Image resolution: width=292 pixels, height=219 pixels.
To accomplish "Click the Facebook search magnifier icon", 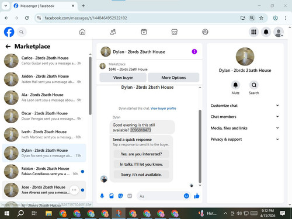I will [x=22, y=32].
